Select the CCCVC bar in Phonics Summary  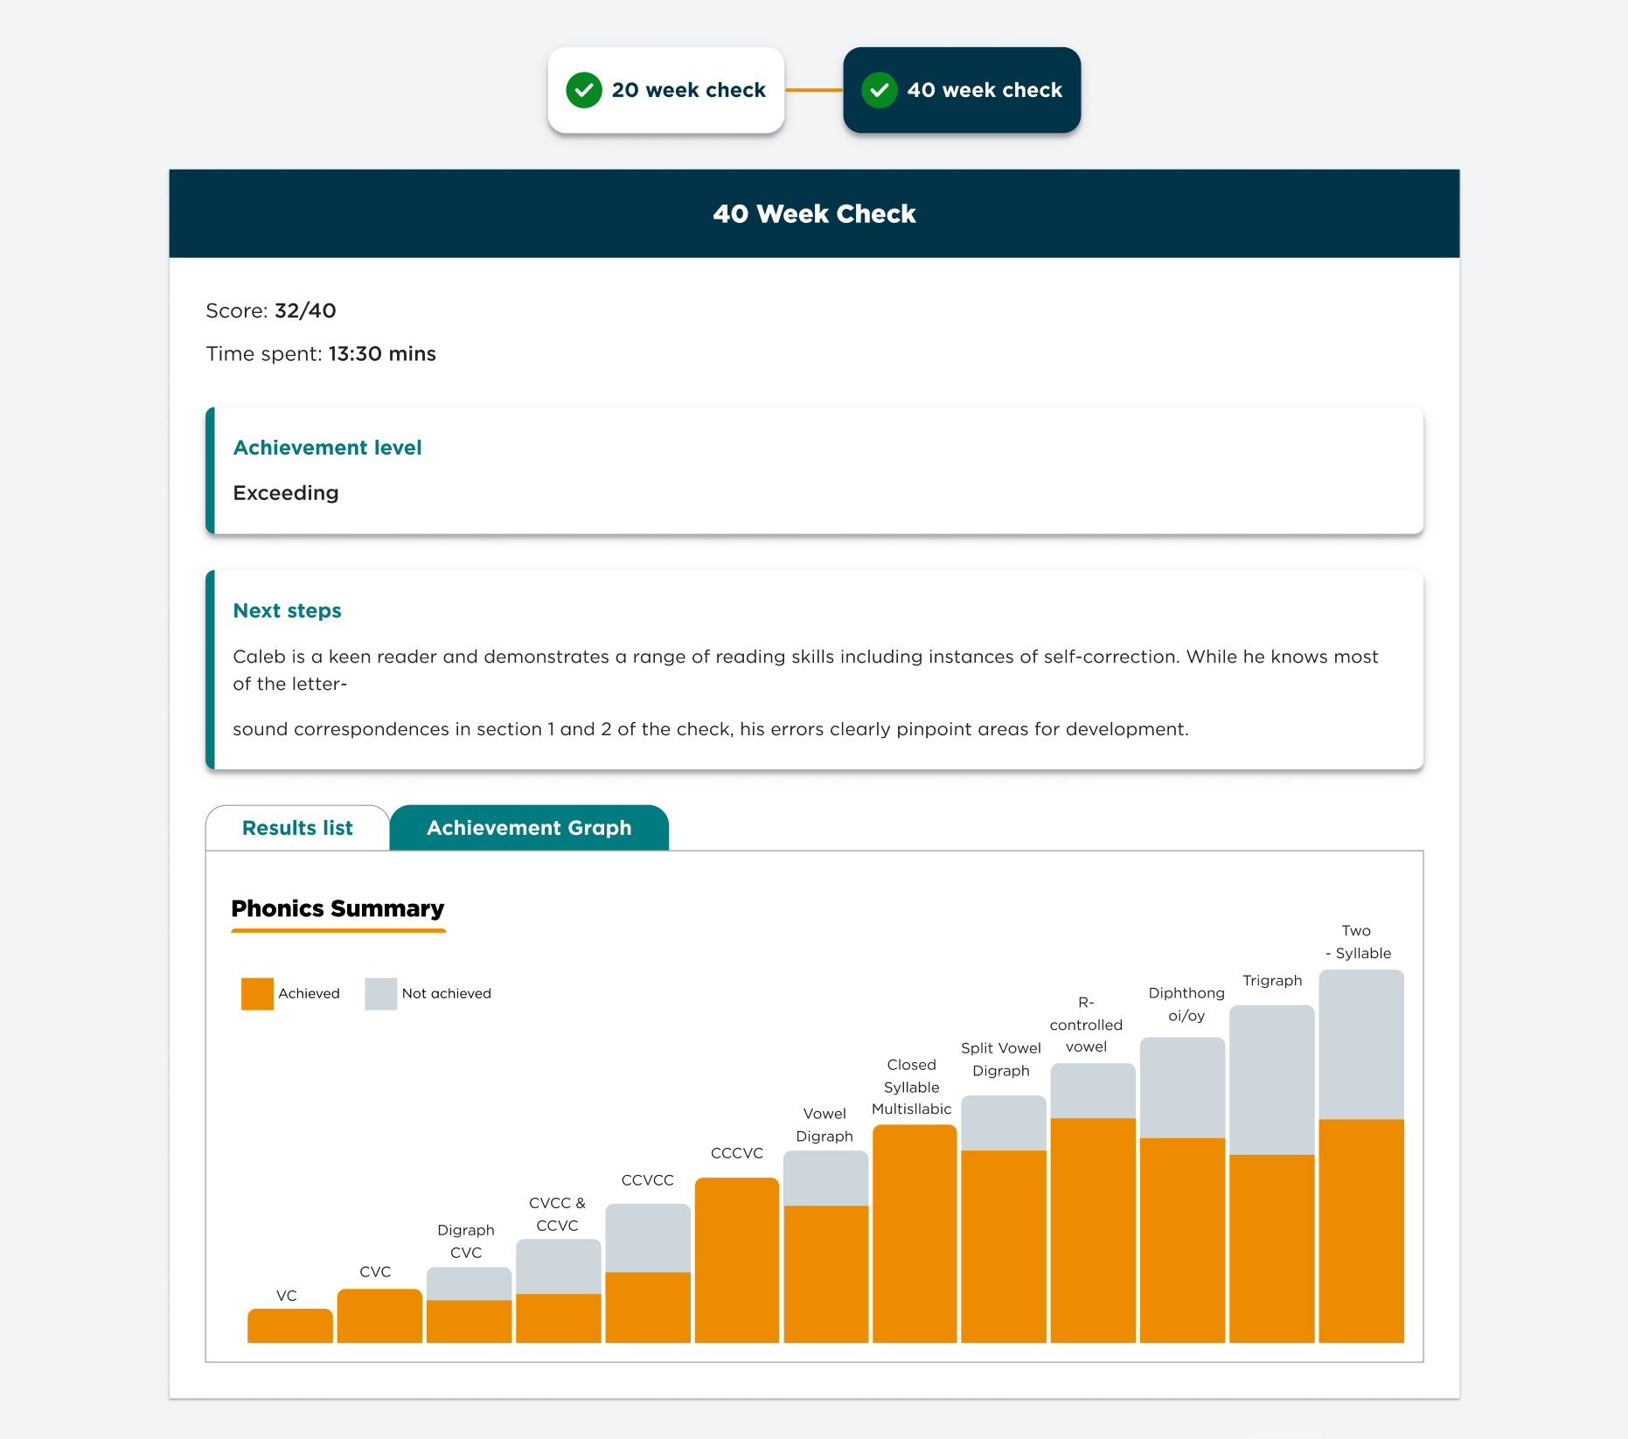point(736,1260)
